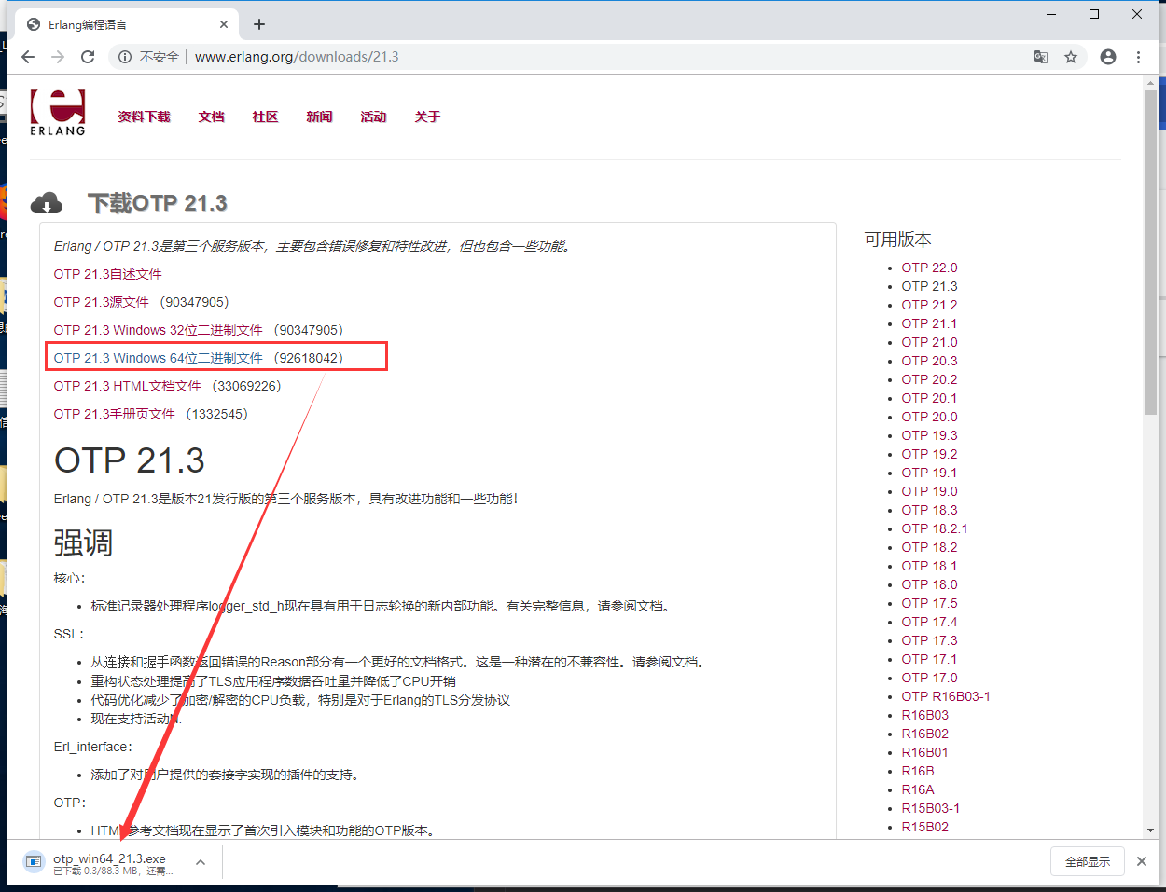Open R16B03 version link
The height and width of the screenshot is (892, 1166).
924,715
